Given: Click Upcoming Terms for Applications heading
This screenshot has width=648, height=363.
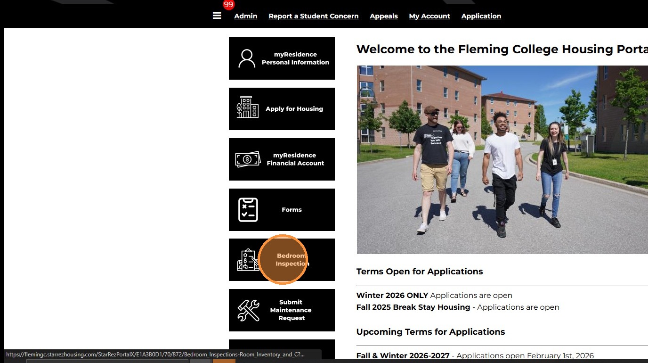Looking at the screenshot, I should [x=430, y=332].
